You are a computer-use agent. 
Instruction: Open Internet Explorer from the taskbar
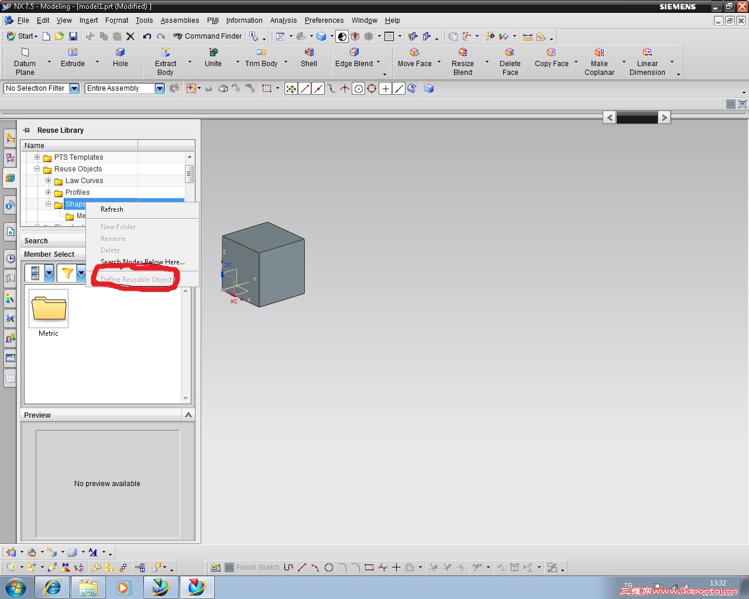53,587
